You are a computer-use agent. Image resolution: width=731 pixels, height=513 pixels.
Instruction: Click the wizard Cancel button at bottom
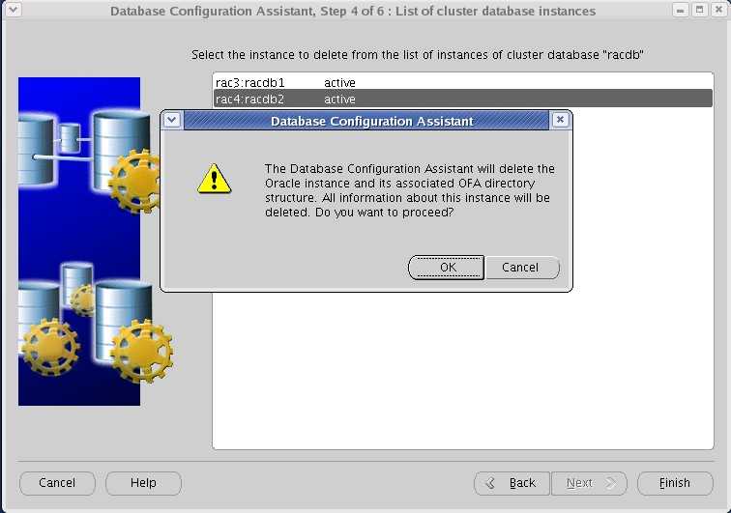click(57, 483)
